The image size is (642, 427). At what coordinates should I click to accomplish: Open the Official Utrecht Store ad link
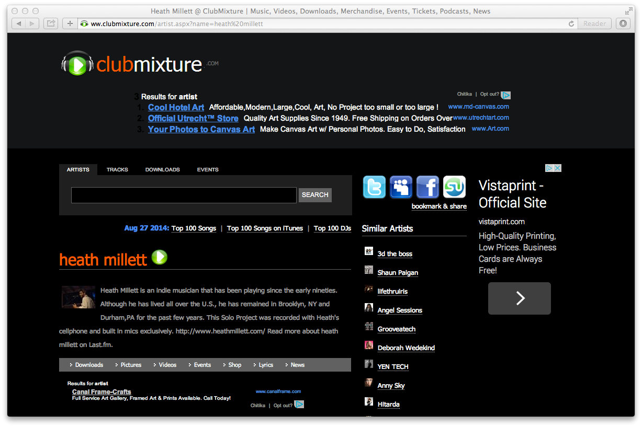click(193, 118)
